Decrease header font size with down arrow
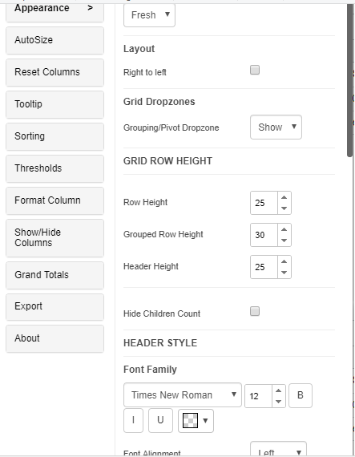The image size is (355, 457). pyautogui.click(x=278, y=402)
